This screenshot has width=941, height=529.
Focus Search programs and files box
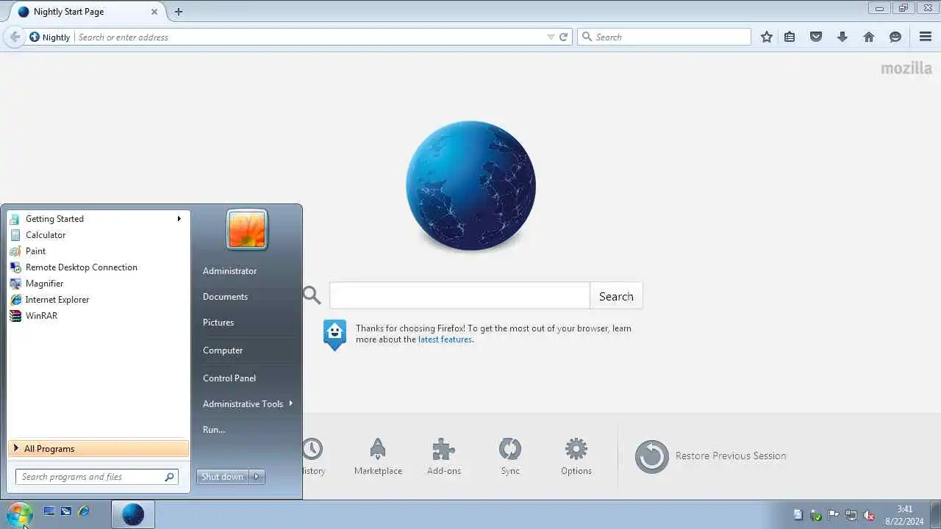[x=96, y=477]
